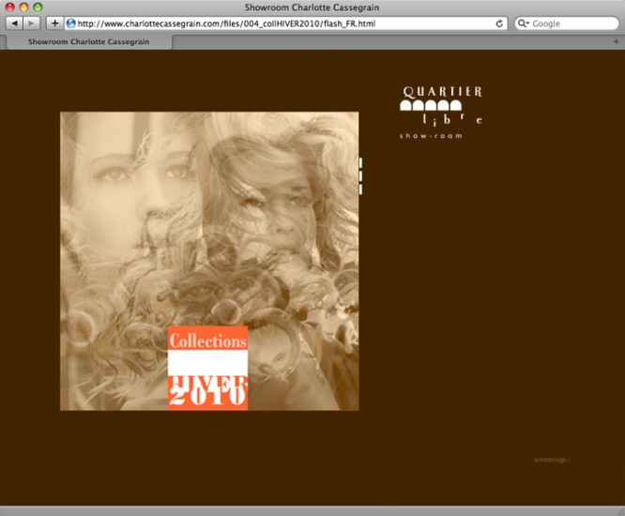Add a bookmark with the plus button

[55, 23]
